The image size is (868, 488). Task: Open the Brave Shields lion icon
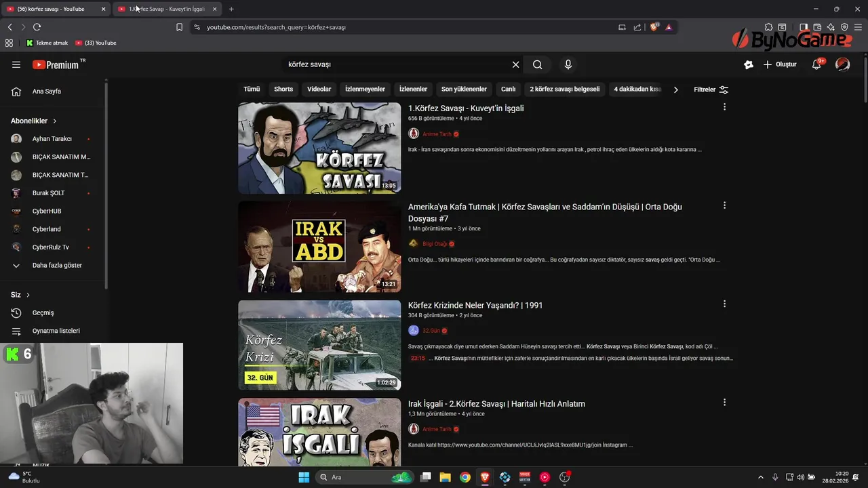654,27
